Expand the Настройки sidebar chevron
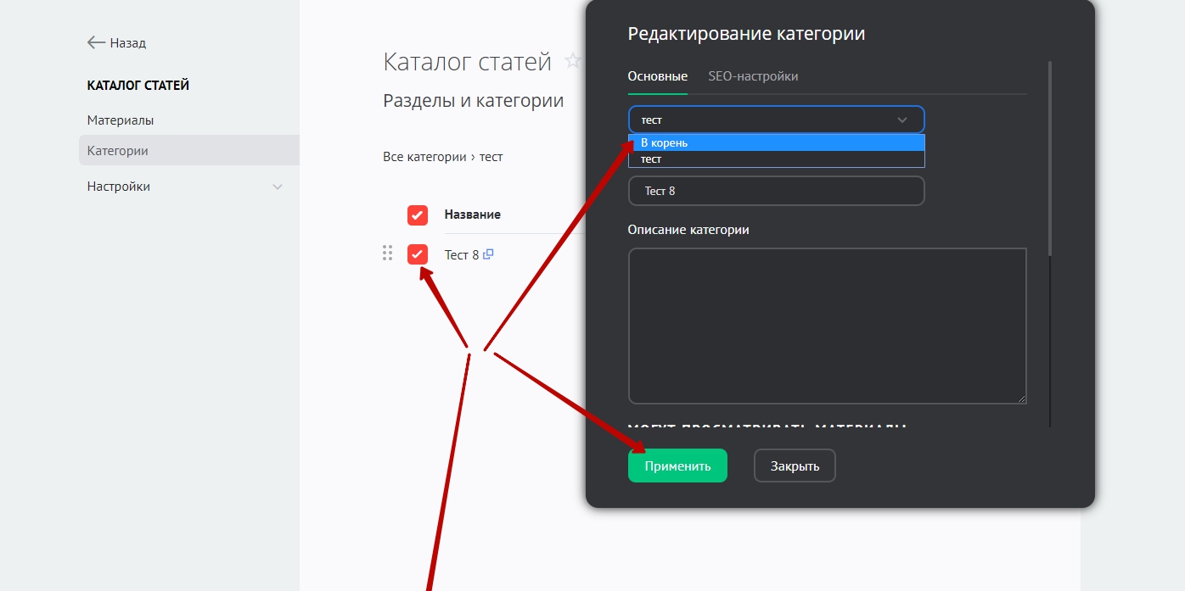This screenshot has height=591, width=1185. (x=277, y=187)
